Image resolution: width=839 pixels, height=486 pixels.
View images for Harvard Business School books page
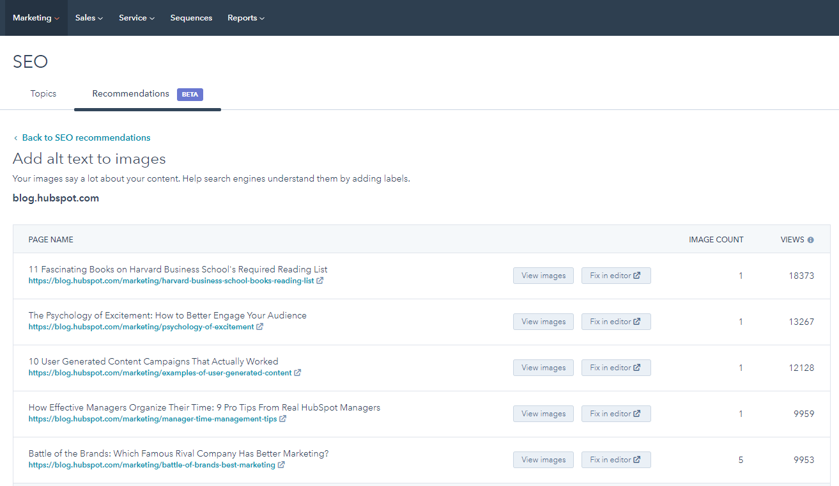pyautogui.click(x=543, y=276)
